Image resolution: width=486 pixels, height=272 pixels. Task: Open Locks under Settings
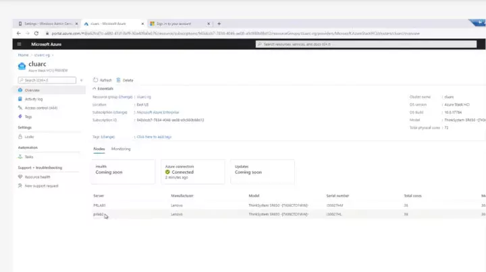(29, 137)
